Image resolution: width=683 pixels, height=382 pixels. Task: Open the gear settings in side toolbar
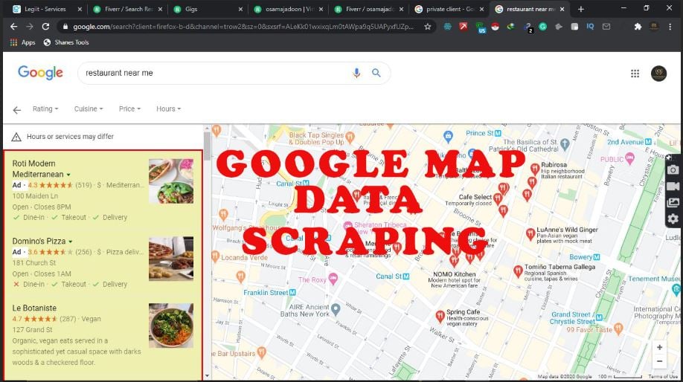coord(673,218)
